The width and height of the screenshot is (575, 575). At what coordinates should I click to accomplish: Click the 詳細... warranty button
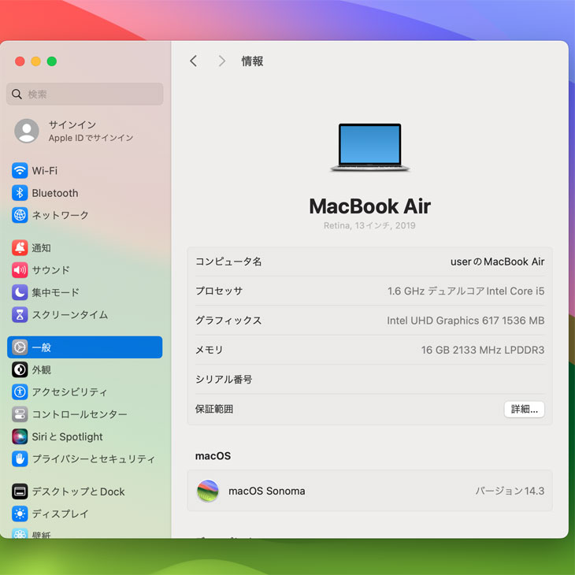coord(524,410)
